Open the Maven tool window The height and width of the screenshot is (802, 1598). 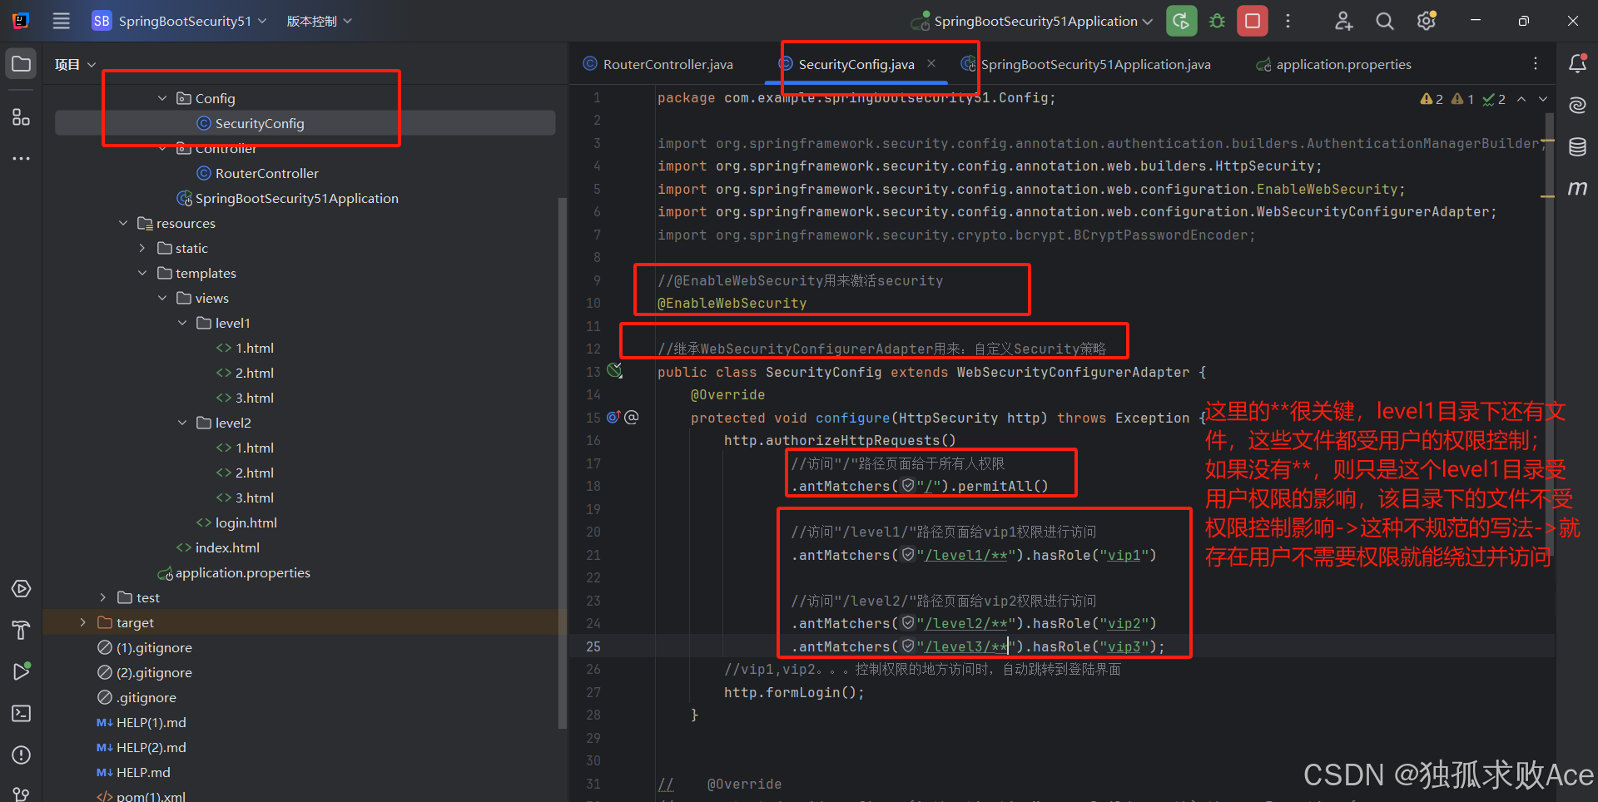(1577, 188)
